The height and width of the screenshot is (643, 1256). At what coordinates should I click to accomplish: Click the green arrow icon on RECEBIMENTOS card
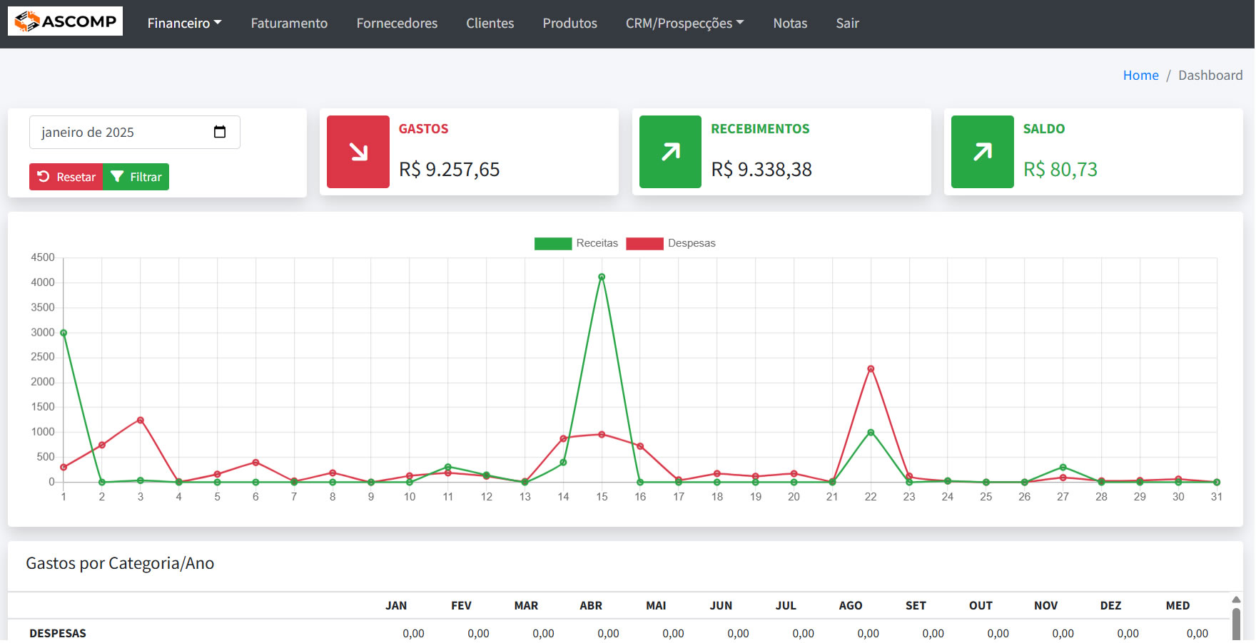pos(669,151)
